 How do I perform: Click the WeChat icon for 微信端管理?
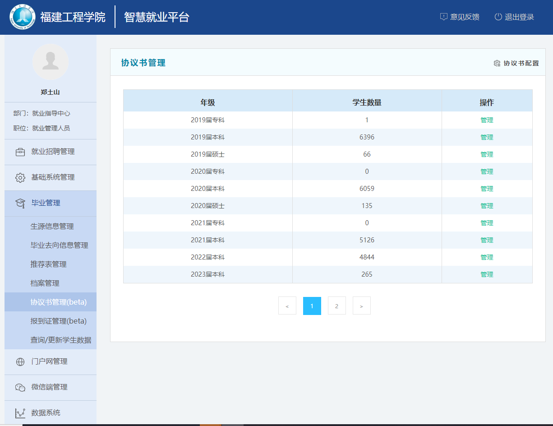[20, 388]
